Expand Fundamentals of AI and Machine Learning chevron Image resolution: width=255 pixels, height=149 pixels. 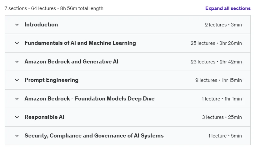[x=17, y=43]
